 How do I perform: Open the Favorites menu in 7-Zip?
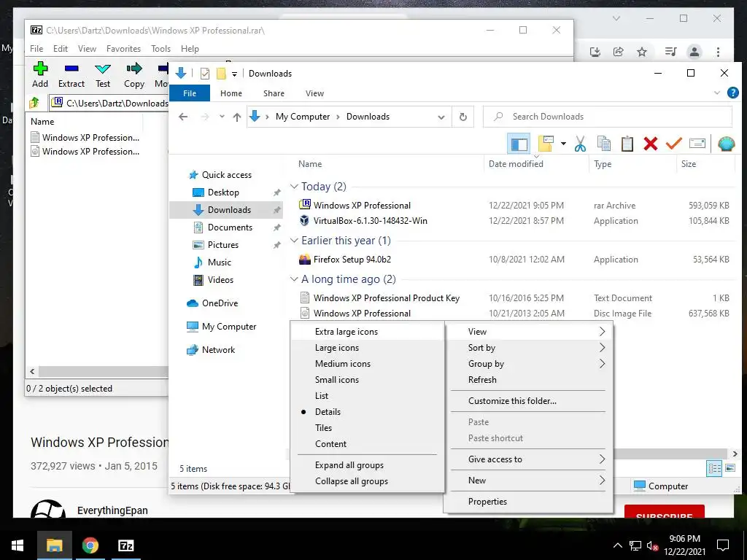click(123, 49)
